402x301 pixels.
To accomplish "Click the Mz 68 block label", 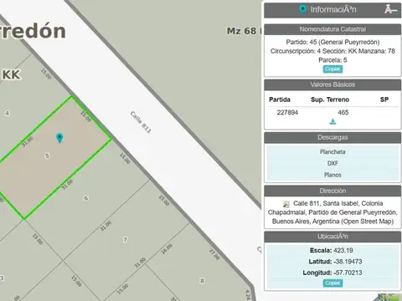I will point(241,31).
